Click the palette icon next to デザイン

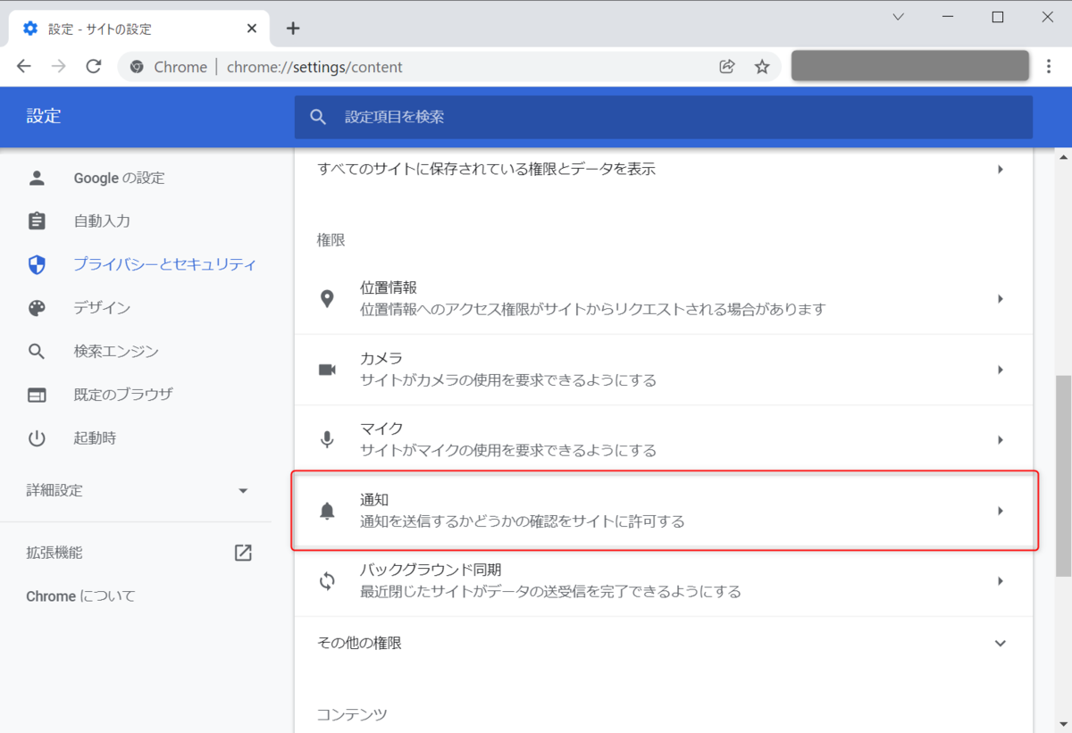[x=37, y=307]
